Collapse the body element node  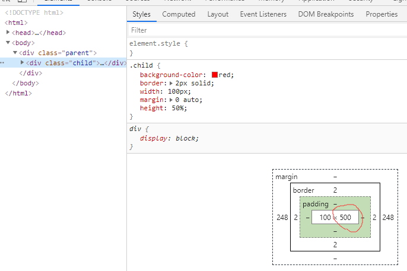8,43
